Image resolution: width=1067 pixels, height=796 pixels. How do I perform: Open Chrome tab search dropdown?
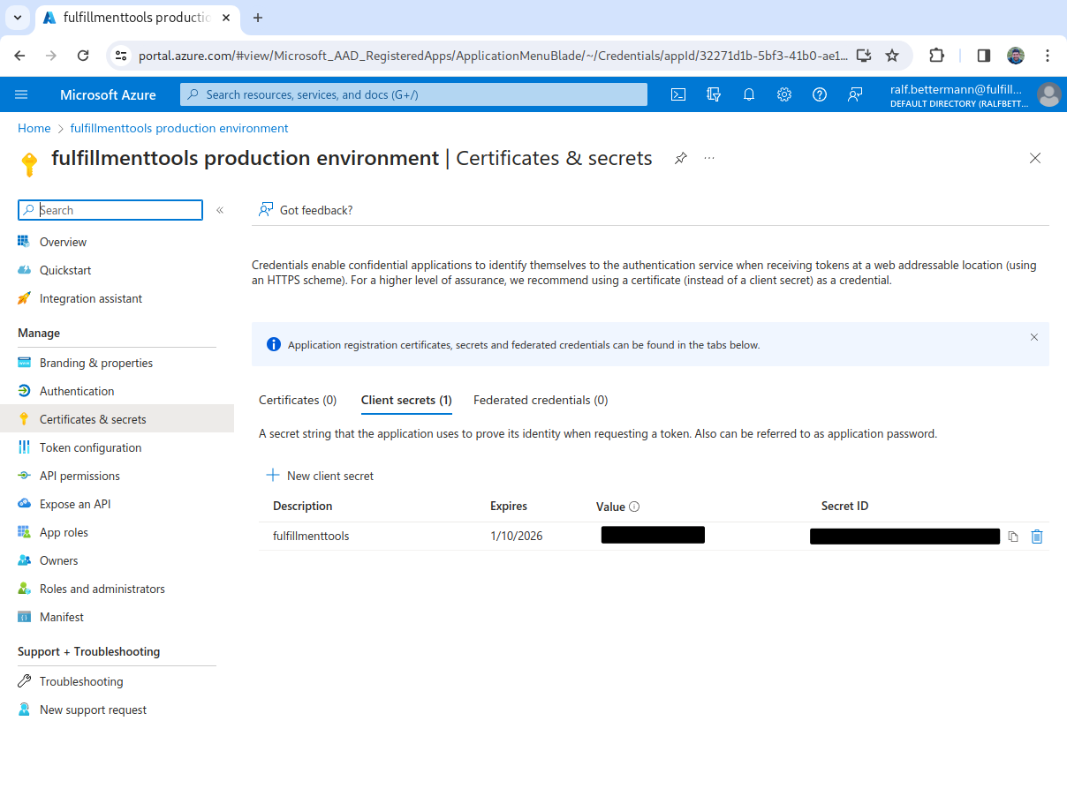click(18, 18)
